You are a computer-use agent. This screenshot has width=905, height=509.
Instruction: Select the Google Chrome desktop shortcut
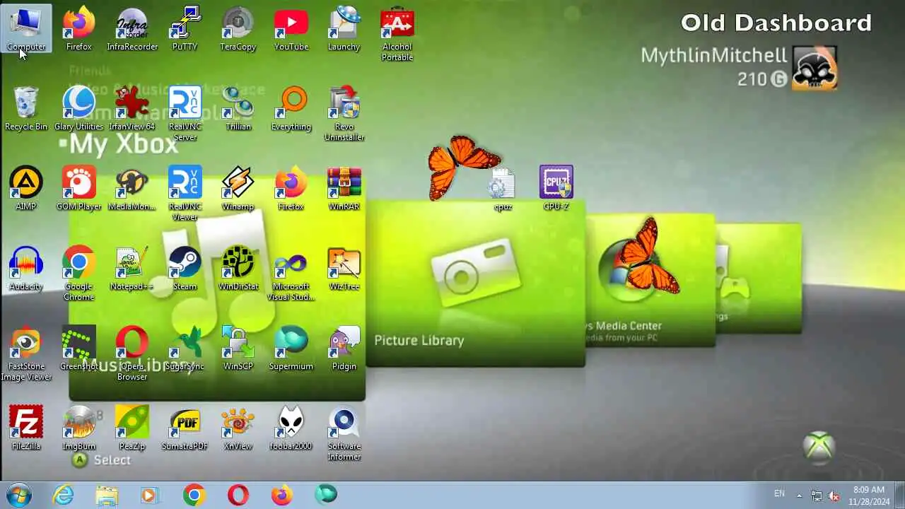pyautogui.click(x=79, y=274)
